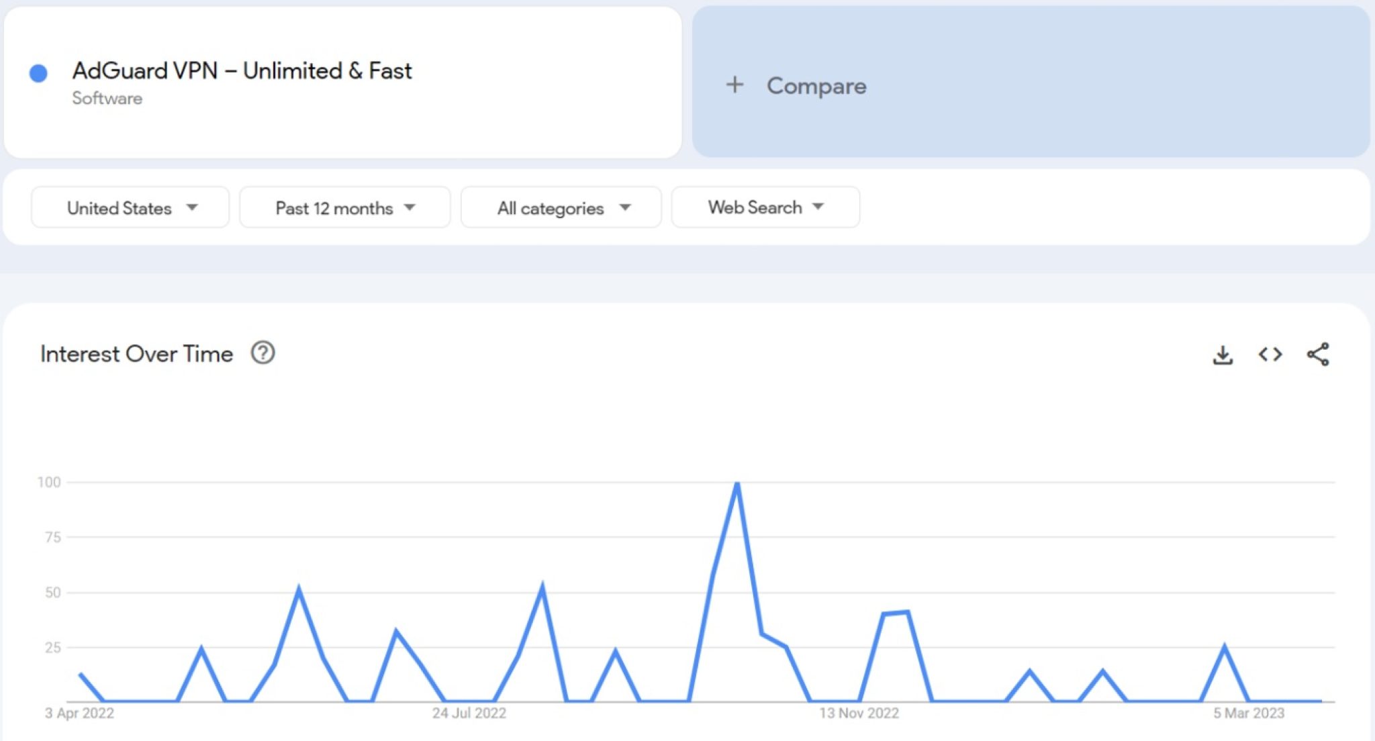Add a Compare search term

[1031, 82]
